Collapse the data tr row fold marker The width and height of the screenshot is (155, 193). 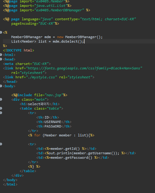[x=1, y=144]
